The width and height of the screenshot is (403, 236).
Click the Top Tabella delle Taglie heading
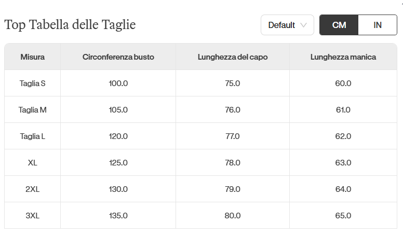click(x=70, y=25)
